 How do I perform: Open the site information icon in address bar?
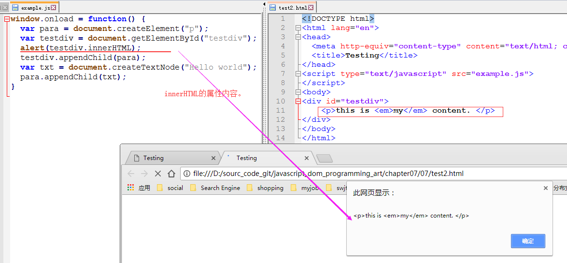tap(187, 174)
